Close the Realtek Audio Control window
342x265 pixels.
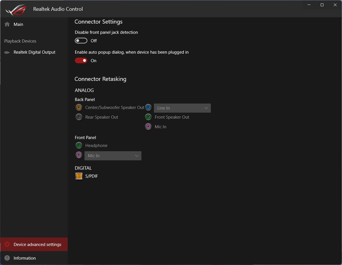click(335, 5)
